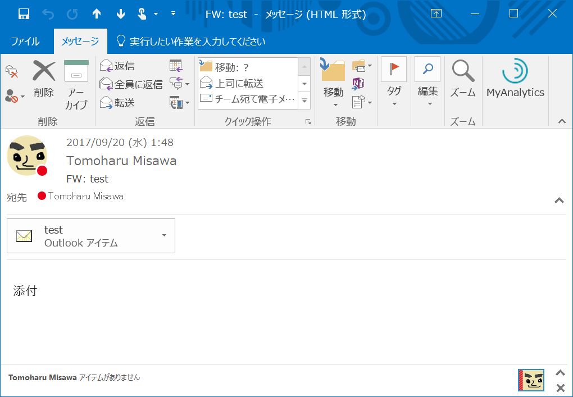Reply using 返信 button

pos(117,66)
